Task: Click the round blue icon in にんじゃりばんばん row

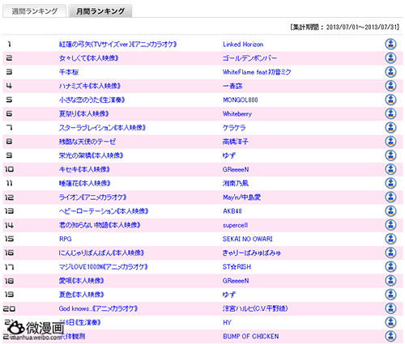Action: [390, 253]
